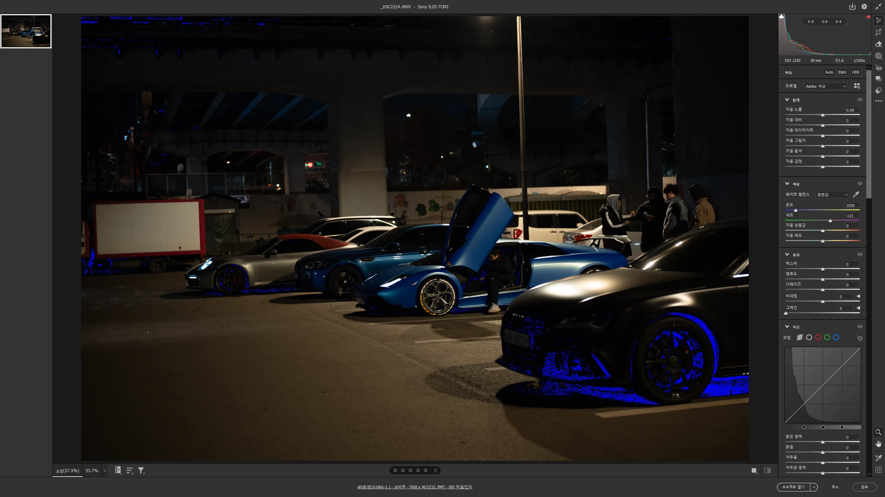This screenshot has height=497, width=885.
Task: Select the Crop and Rotate tool
Action: coord(878,32)
